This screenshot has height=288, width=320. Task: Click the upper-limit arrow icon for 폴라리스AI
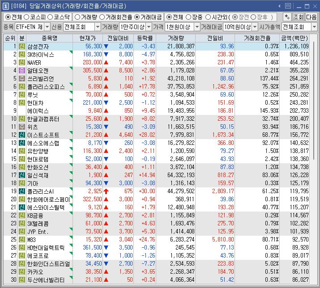pyautogui.click(x=106, y=191)
